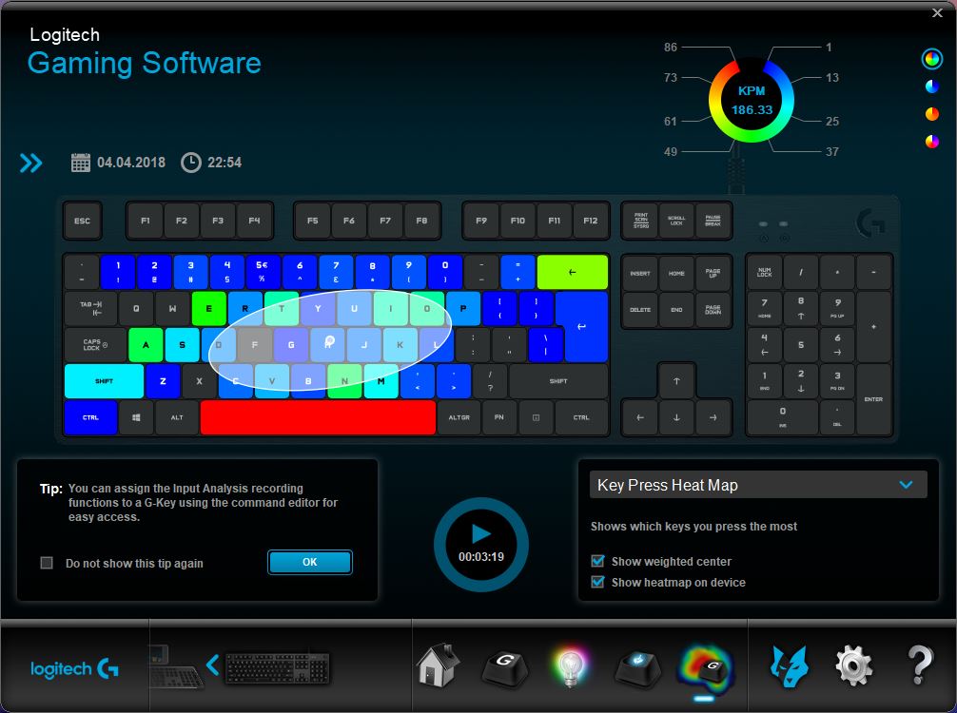Click the calendar date icon
The image size is (957, 713).
click(x=81, y=163)
